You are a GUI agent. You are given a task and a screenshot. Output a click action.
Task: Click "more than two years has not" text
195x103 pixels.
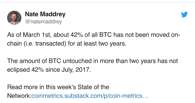click(x=139, y=61)
